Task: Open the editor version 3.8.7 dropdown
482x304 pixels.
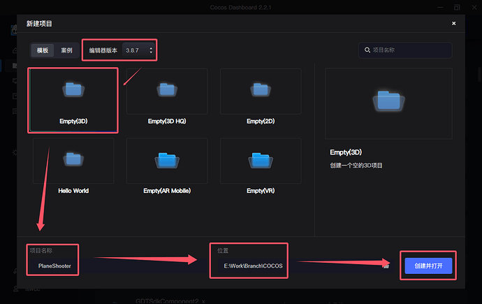Action: [138, 50]
